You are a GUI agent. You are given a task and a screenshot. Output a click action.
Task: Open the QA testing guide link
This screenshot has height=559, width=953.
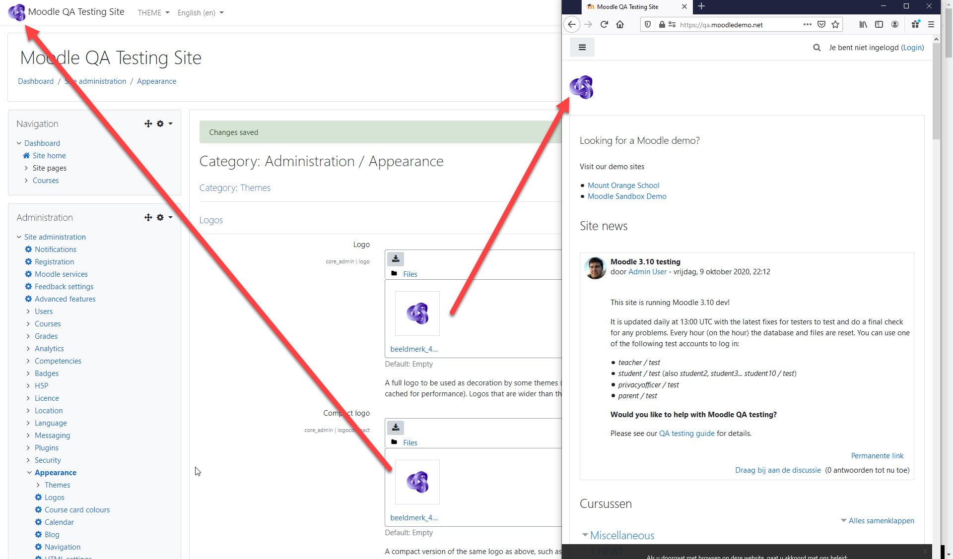[x=686, y=433]
